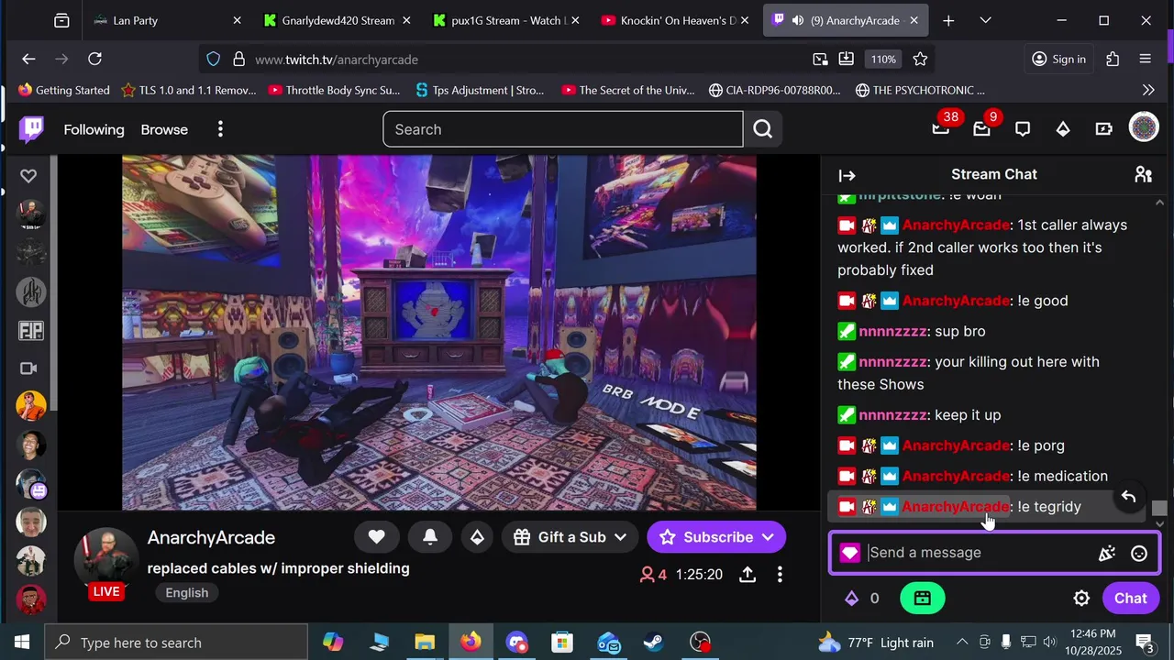Open Firefox extensions puzzle icon
The image size is (1174, 660).
tap(1113, 59)
